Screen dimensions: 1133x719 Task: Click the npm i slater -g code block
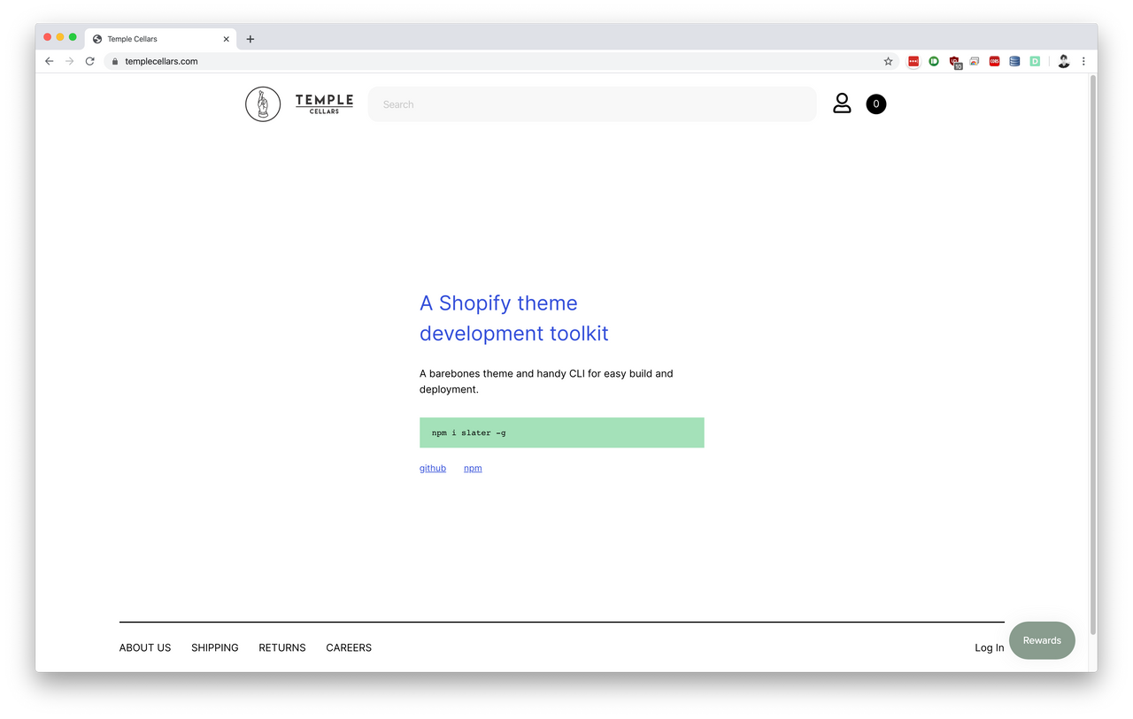(x=562, y=432)
